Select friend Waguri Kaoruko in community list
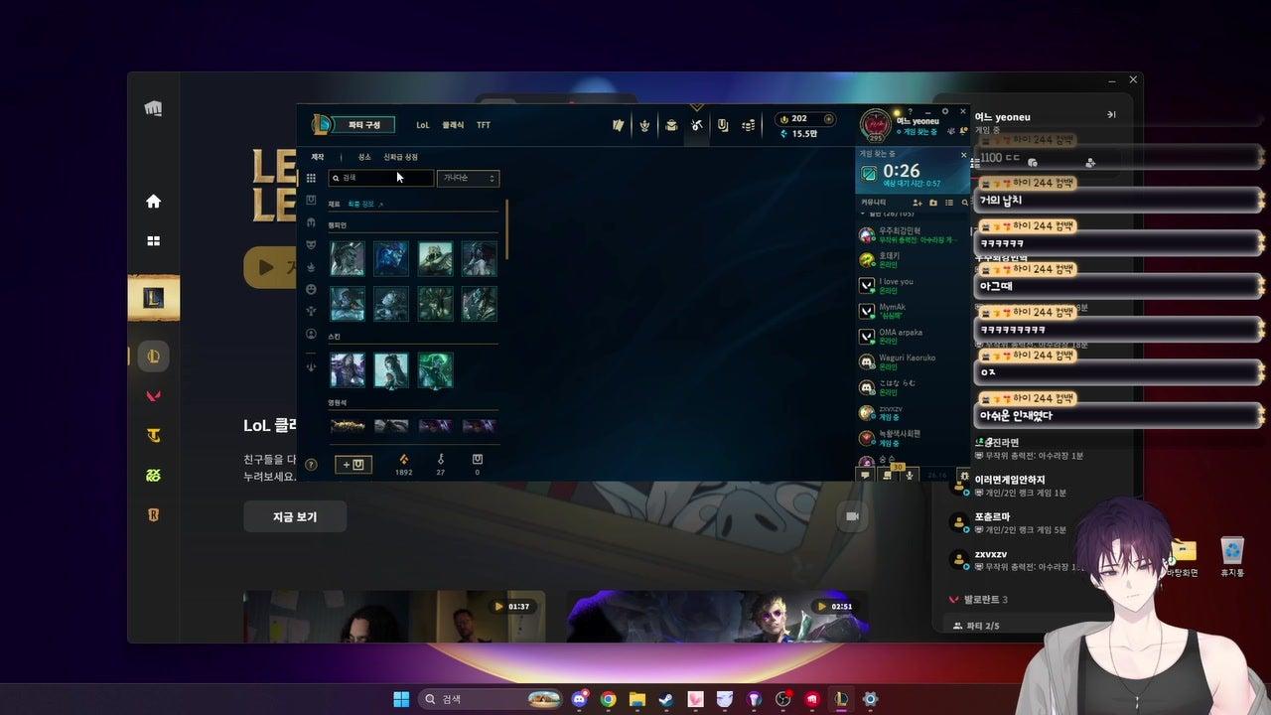 click(914, 362)
